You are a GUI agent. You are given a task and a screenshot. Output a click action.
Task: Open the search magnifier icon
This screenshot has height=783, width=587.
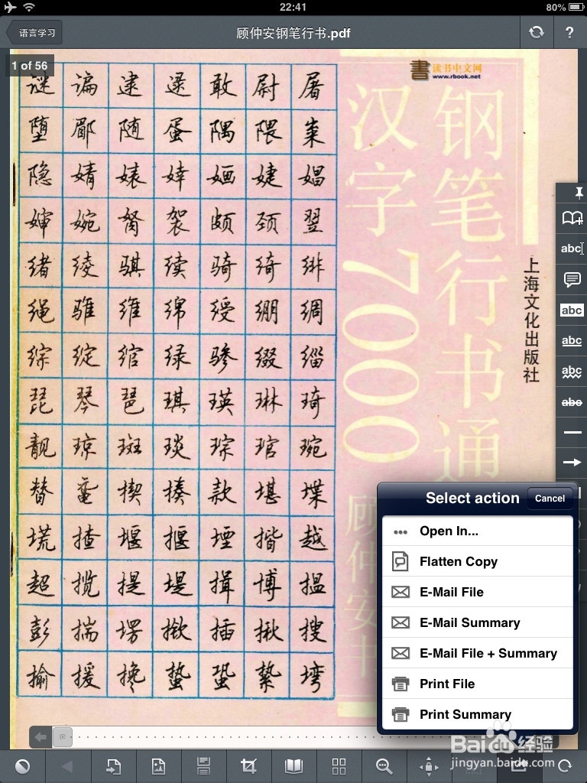384,766
